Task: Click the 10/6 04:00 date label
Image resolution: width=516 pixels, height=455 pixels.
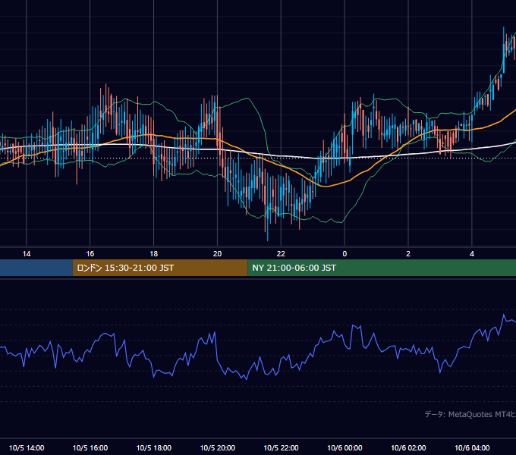Action: coord(472,447)
